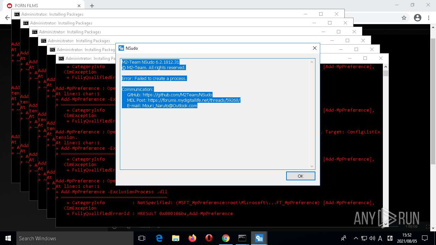Viewport: 436px width, 245px height.
Task: Open volume control tray icon
Action: (x=372, y=238)
